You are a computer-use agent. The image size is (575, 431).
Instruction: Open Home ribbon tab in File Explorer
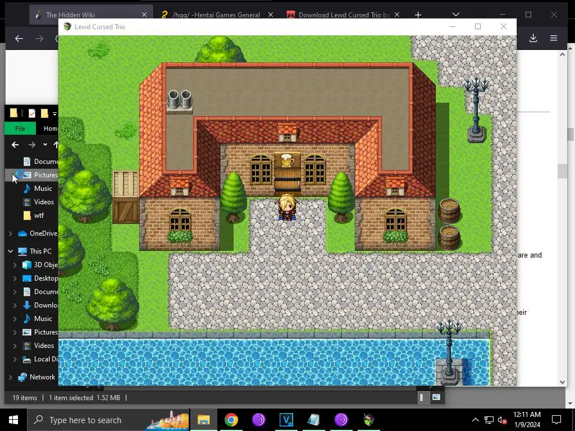[x=49, y=129]
